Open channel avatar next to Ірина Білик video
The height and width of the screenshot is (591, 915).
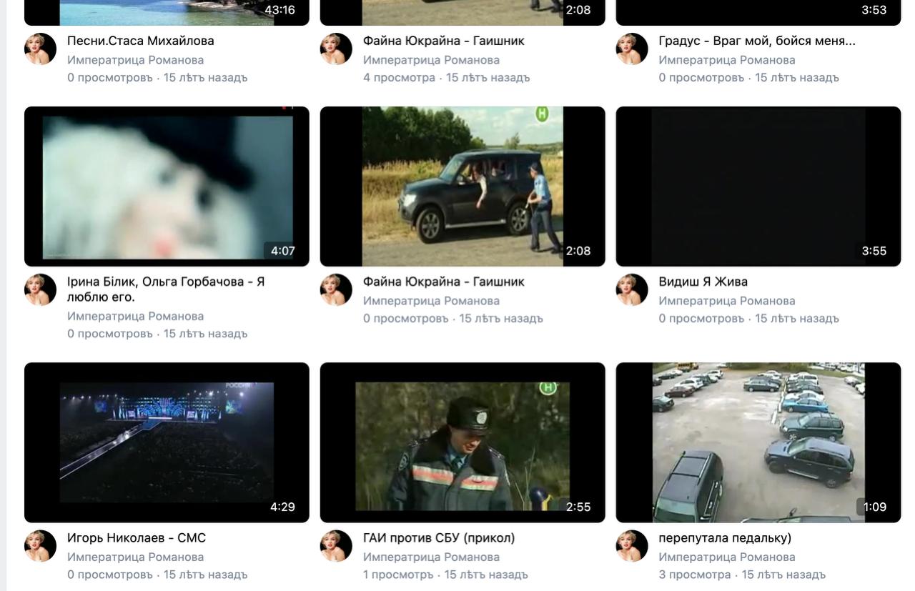[40, 289]
